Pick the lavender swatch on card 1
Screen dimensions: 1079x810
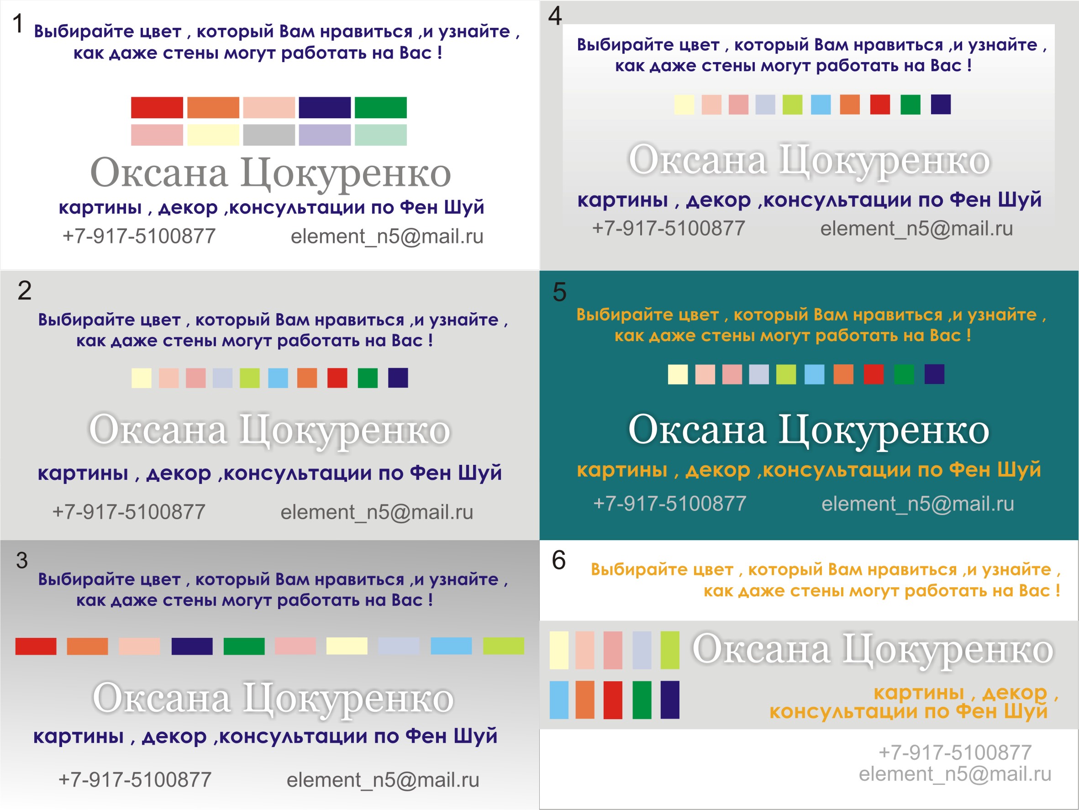click(324, 135)
